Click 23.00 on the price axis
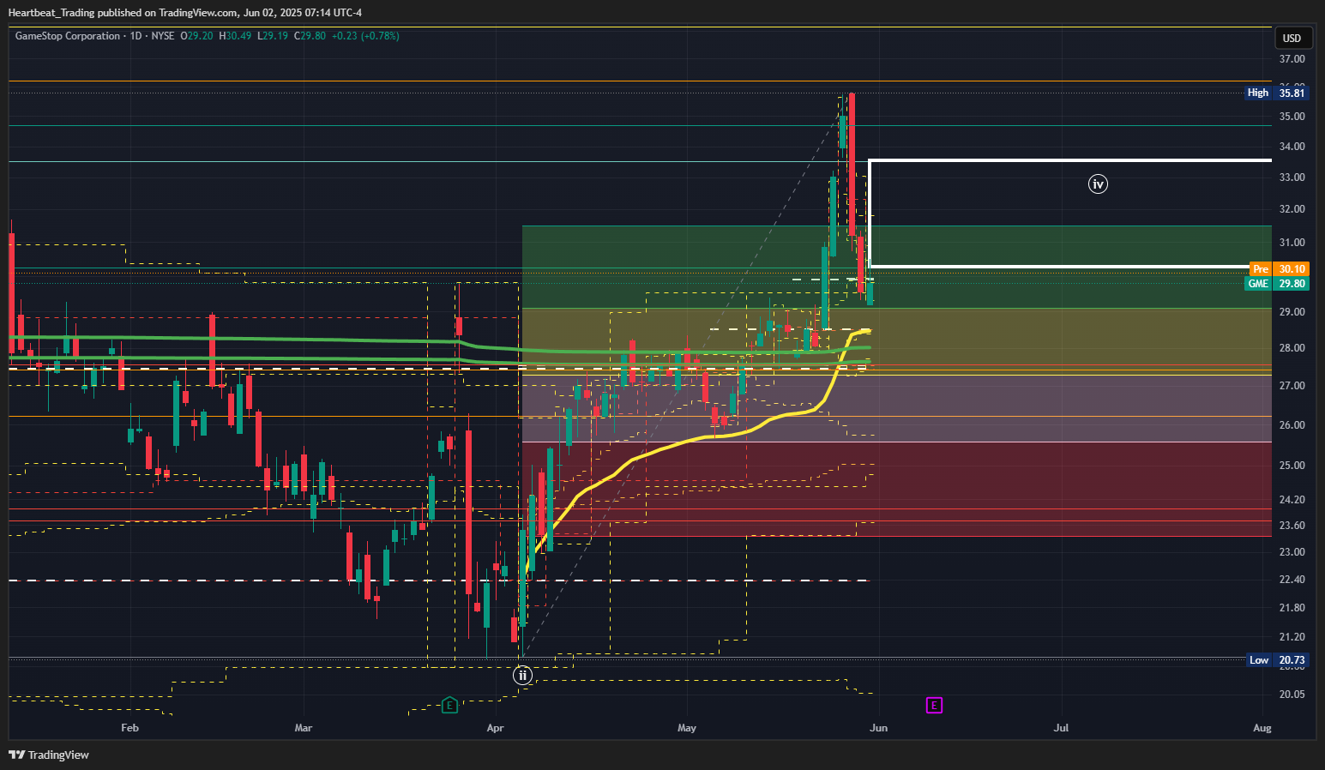Viewport: 1325px width, 770px height. pos(1292,552)
